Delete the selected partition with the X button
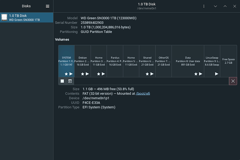Viewport: 240px width, 160px height. [x=233, y=81]
